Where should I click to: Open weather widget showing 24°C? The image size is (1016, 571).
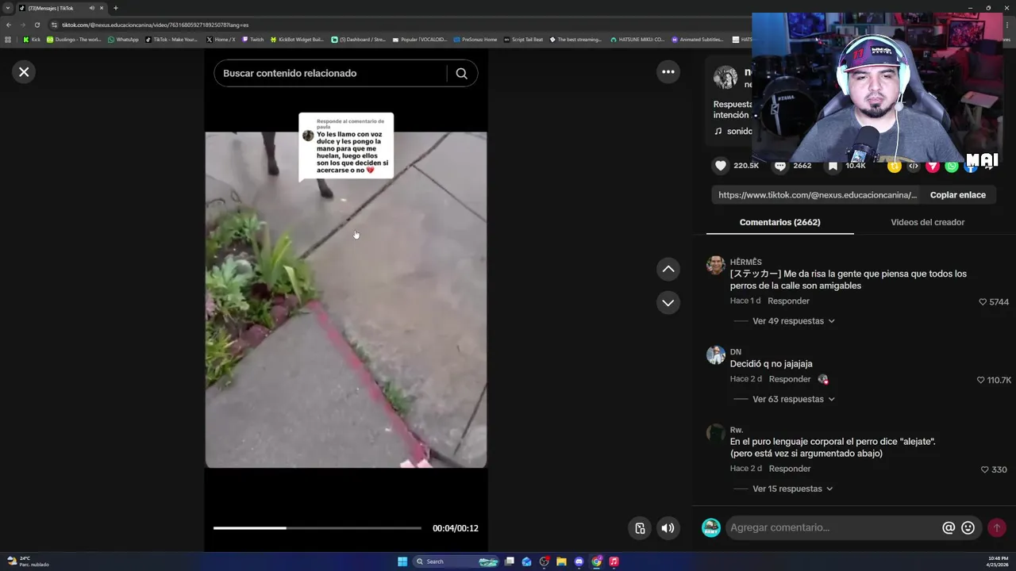click(29, 561)
